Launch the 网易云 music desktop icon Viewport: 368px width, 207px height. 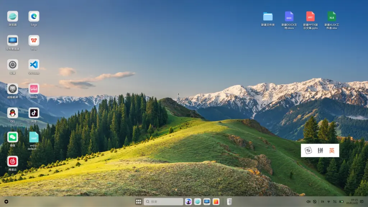[13, 161]
